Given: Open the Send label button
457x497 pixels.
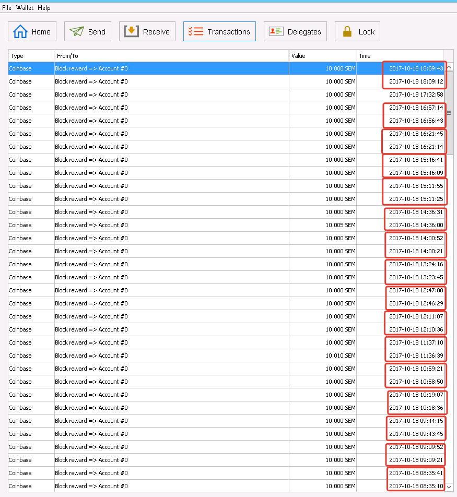Looking at the screenshot, I should 88,31.
